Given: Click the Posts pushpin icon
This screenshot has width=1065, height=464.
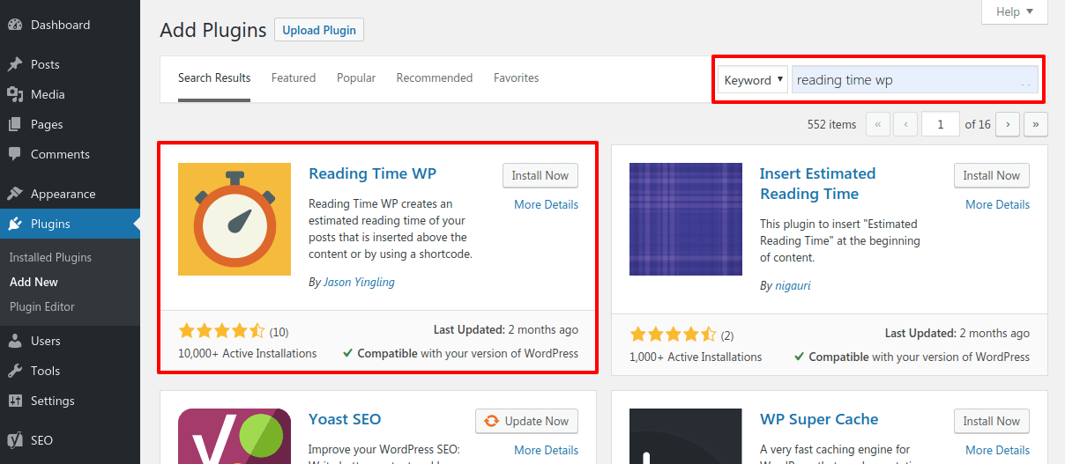Looking at the screenshot, I should tap(15, 64).
